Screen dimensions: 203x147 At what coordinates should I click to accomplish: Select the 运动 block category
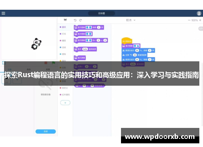click(63, 48)
